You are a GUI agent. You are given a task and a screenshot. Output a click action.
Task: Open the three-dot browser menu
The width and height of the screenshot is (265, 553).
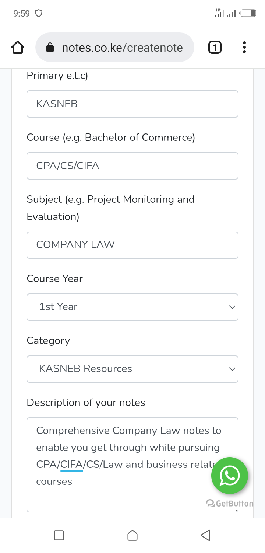point(244,48)
